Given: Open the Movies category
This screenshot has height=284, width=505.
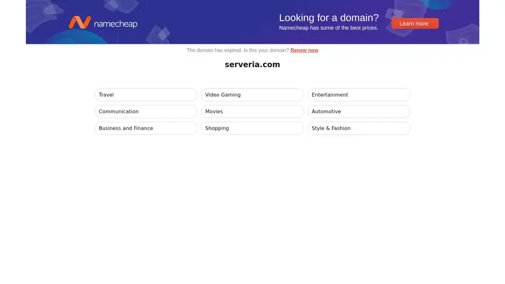Looking at the screenshot, I should pyautogui.click(x=252, y=112).
